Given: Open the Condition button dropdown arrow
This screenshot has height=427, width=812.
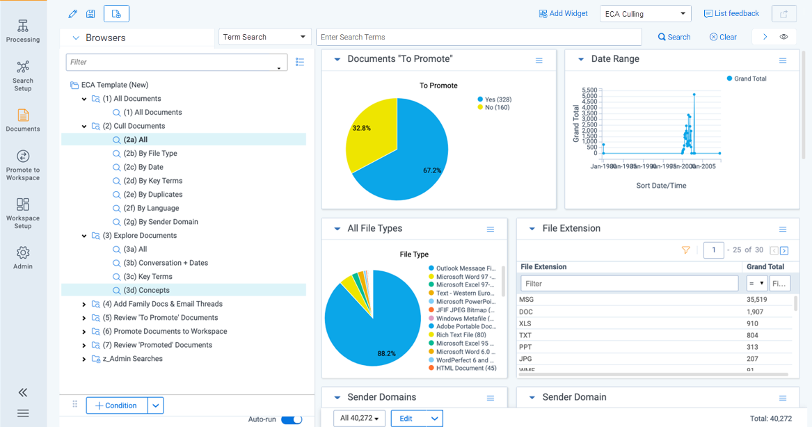Looking at the screenshot, I should point(156,405).
